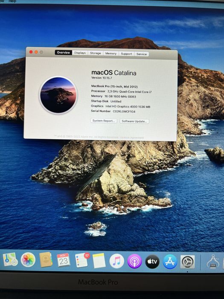Go to the Support tab
Image resolution: width=224 pixels, height=299 pixels.
[x=126, y=54]
